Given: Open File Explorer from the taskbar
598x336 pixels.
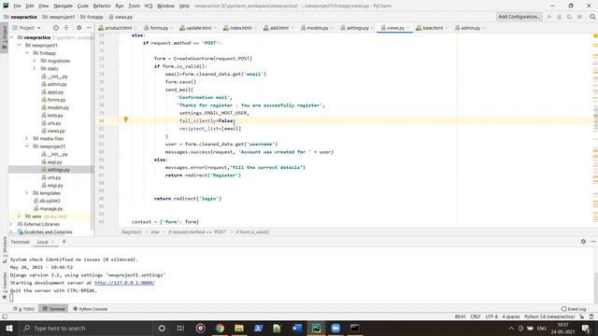Looking at the screenshot, I should (x=239, y=328).
